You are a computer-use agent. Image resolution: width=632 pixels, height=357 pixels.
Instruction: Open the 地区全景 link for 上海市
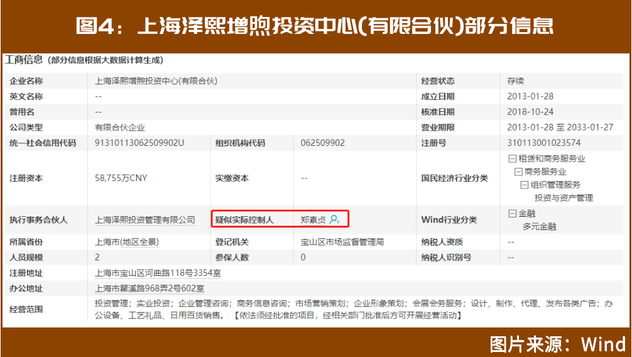pyautogui.click(x=139, y=242)
